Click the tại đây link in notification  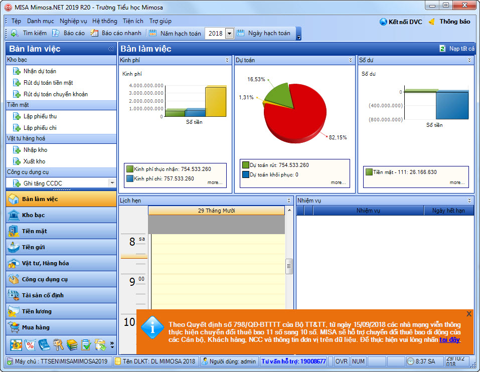tap(450, 339)
